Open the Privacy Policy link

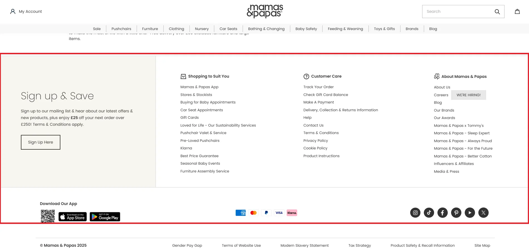pyautogui.click(x=316, y=141)
